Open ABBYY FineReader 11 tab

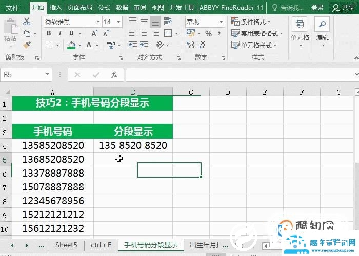point(231,8)
